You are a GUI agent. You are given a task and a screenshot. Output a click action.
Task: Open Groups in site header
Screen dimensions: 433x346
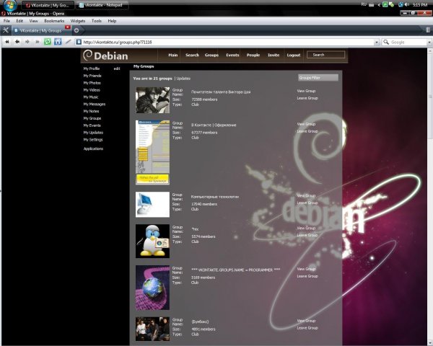tap(211, 55)
